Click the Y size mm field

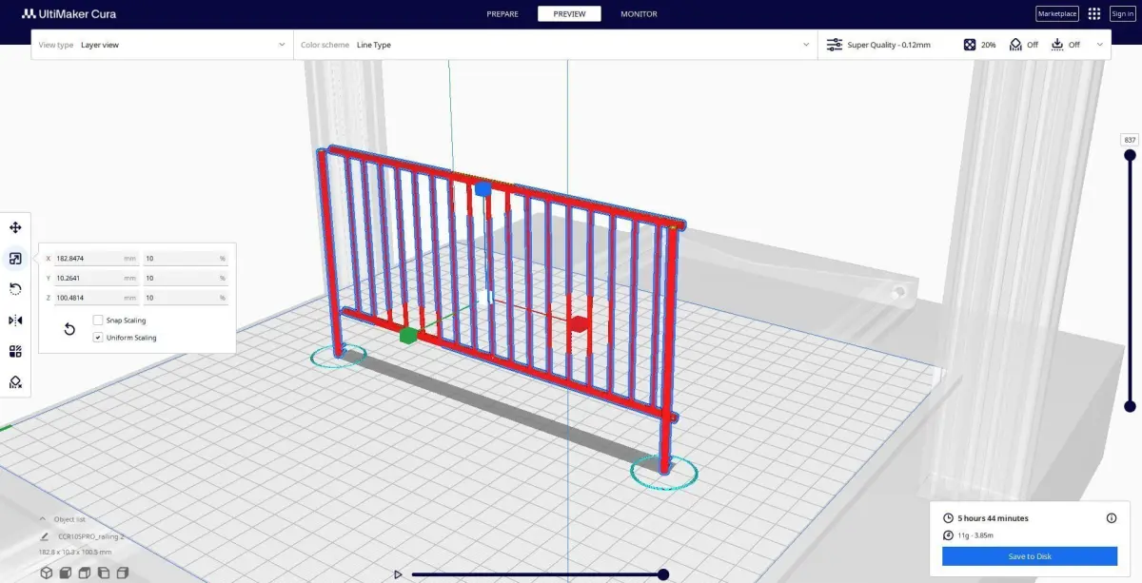point(97,279)
